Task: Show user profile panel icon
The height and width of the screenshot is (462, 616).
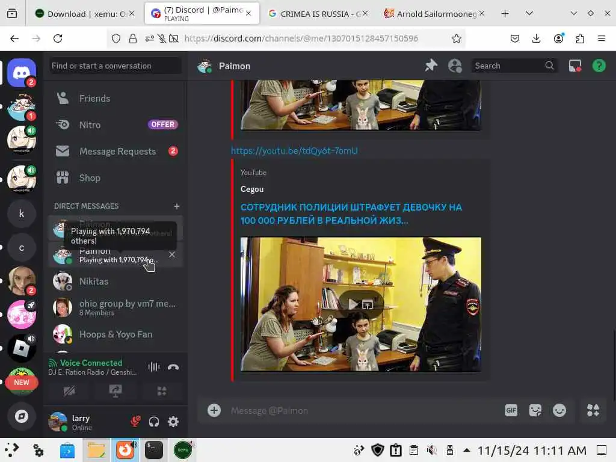Action: click(455, 66)
